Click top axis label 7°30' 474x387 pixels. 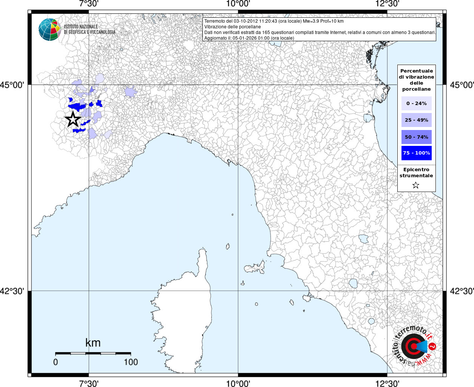pyautogui.click(x=89, y=4)
